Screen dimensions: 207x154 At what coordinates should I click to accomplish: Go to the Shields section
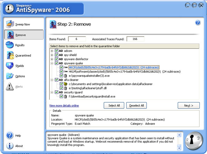[x=24, y=66]
